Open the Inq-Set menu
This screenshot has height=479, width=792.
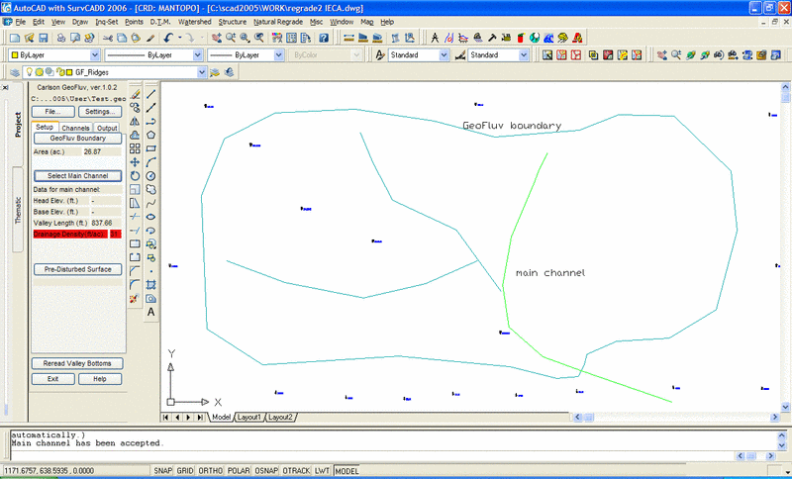(107, 22)
